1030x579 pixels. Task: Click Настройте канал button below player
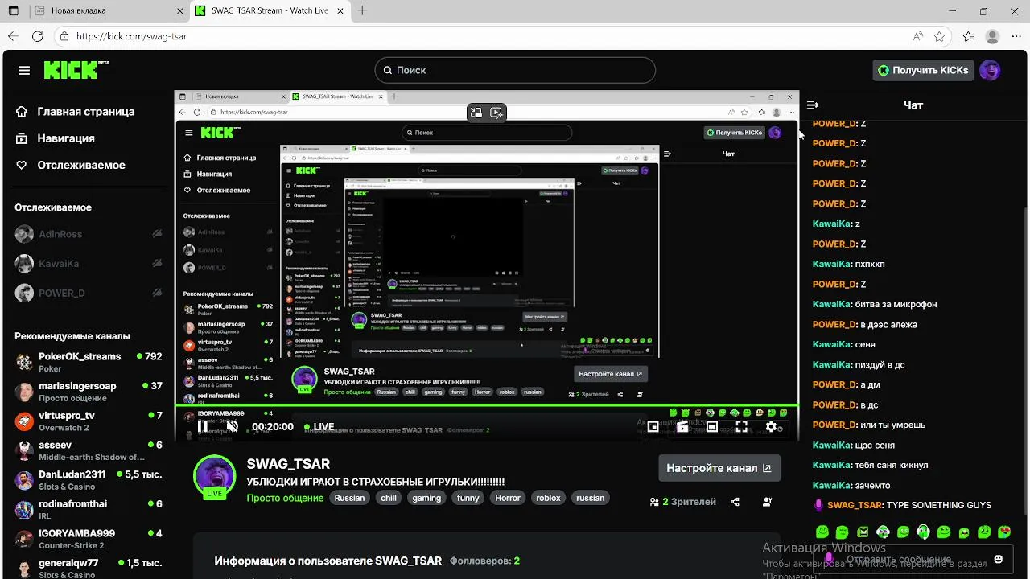pyautogui.click(x=719, y=468)
